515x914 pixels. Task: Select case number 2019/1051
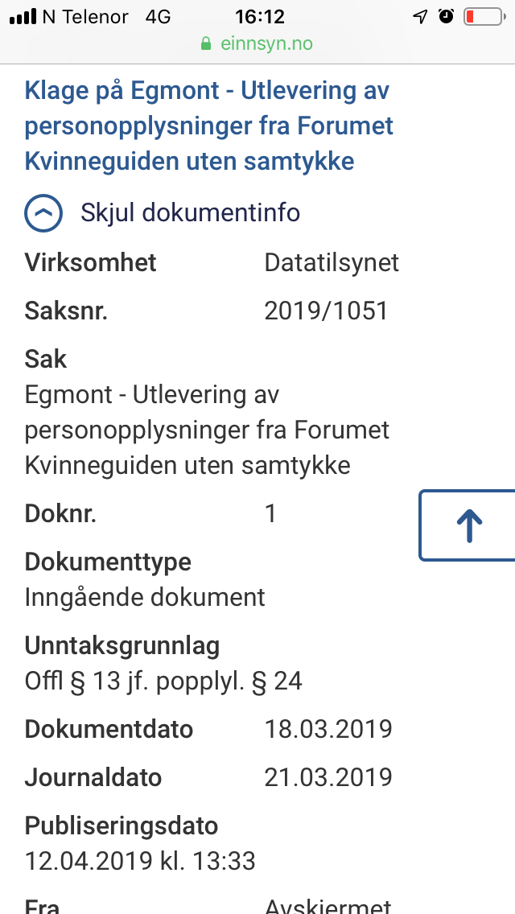[x=326, y=311]
